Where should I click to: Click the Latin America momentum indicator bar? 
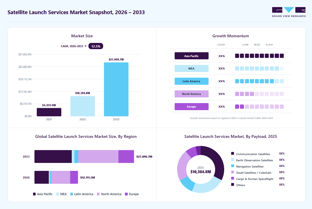pos(259,81)
